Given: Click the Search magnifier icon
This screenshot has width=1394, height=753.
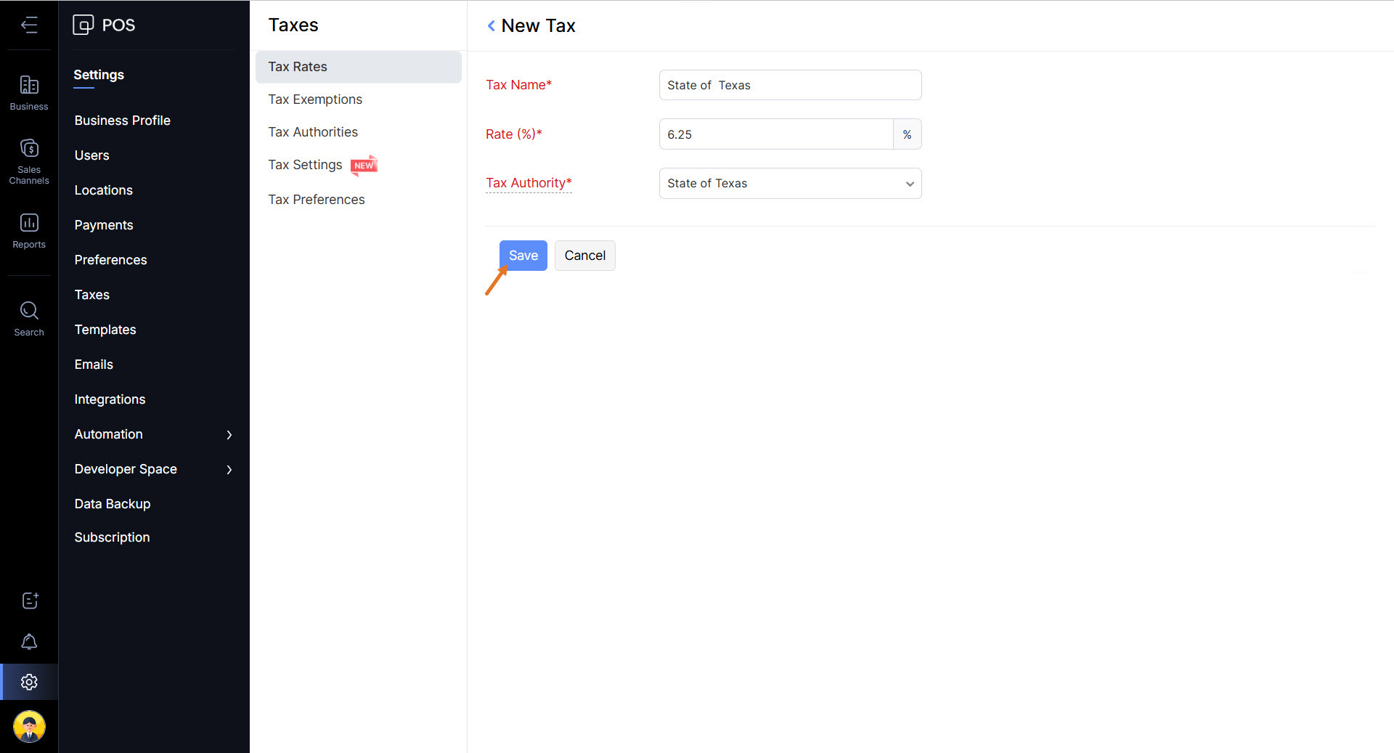Looking at the screenshot, I should click(29, 319).
